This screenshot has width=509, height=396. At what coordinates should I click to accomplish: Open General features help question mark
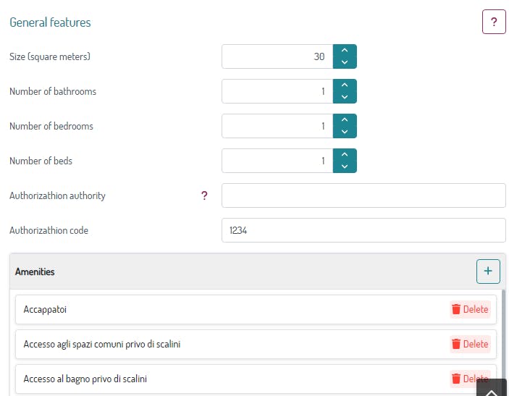(x=493, y=22)
